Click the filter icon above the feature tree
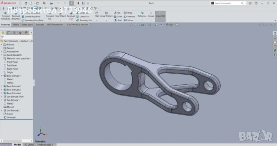 point(2,37)
